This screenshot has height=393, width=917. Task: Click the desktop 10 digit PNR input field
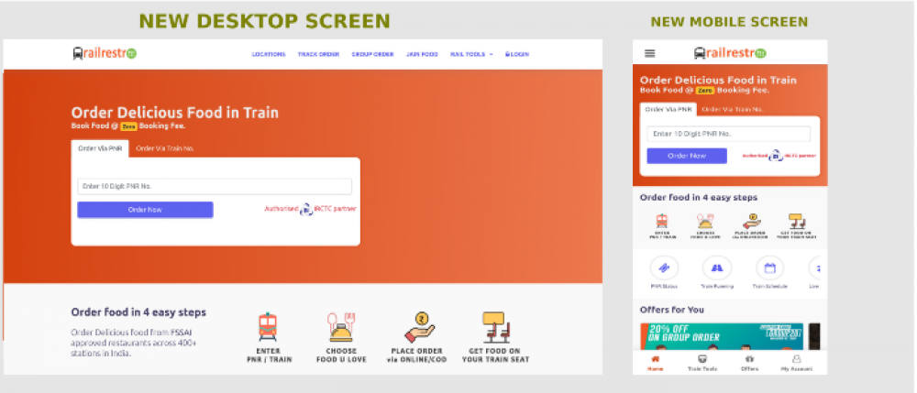tap(215, 186)
